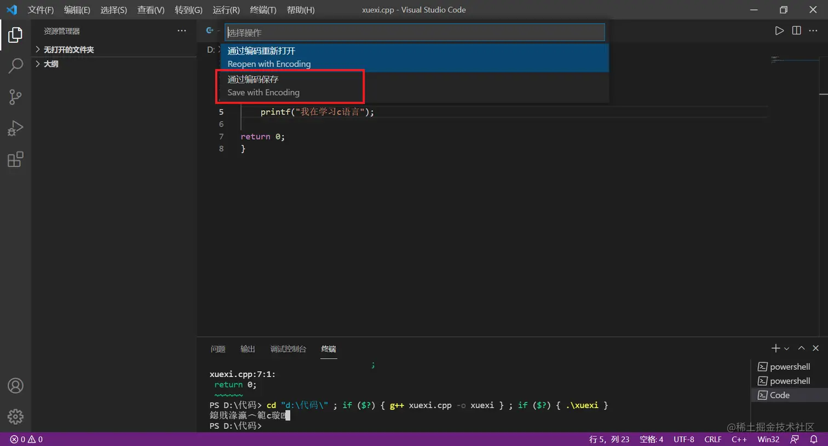The height and width of the screenshot is (446, 828).
Task: Switch to the 输出 panel tab
Action: (247, 349)
